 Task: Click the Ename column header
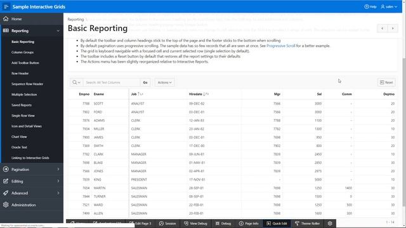pos(99,94)
